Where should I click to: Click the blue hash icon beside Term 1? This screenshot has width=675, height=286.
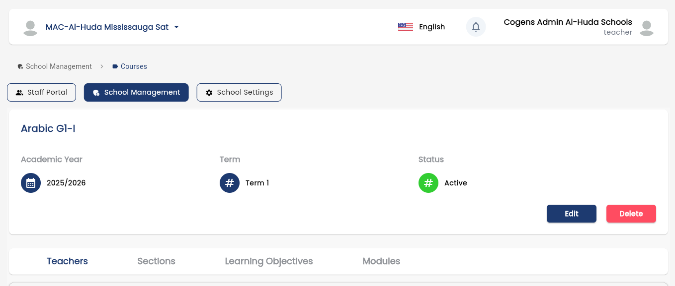pyautogui.click(x=230, y=183)
